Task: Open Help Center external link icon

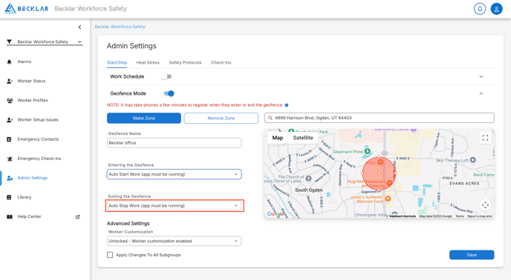Action: (x=77, y=217)
